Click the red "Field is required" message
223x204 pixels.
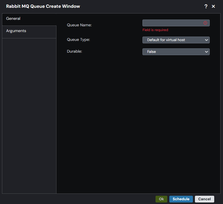(x=155, y=30)
